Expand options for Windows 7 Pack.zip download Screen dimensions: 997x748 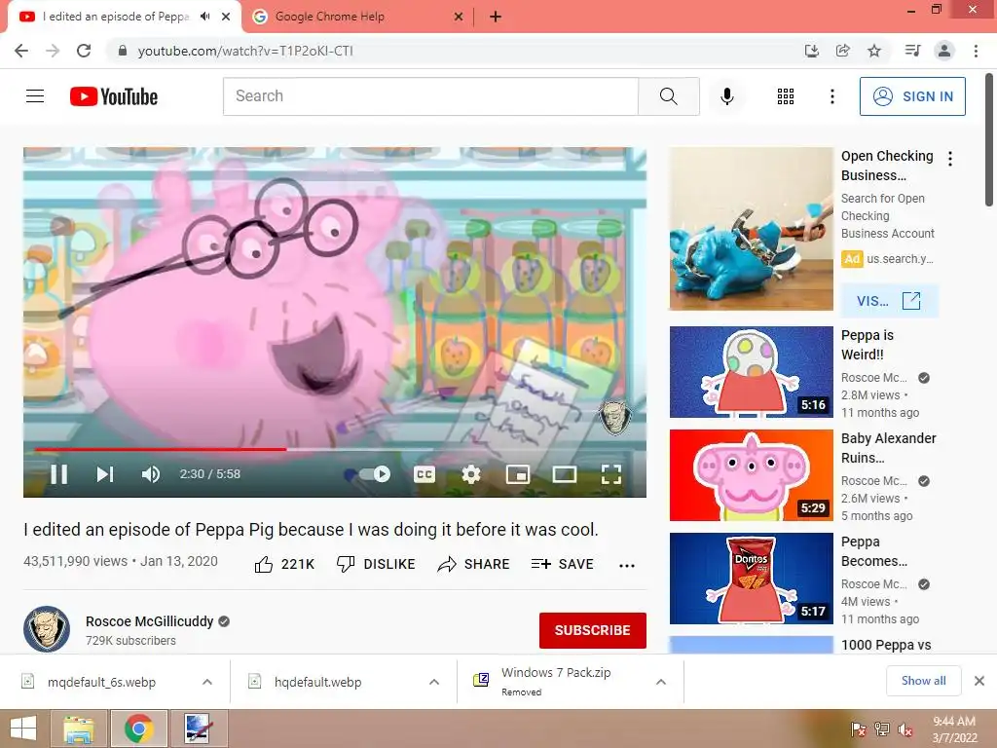point(661,682)
